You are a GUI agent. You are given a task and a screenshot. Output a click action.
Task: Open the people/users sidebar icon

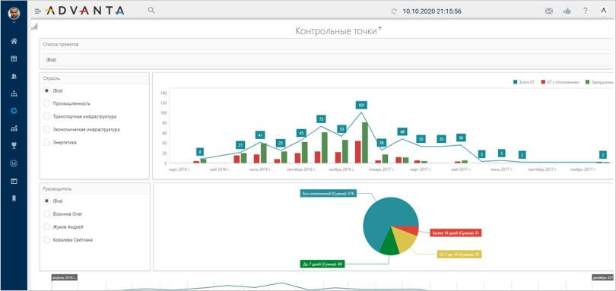tap(14, 76)
